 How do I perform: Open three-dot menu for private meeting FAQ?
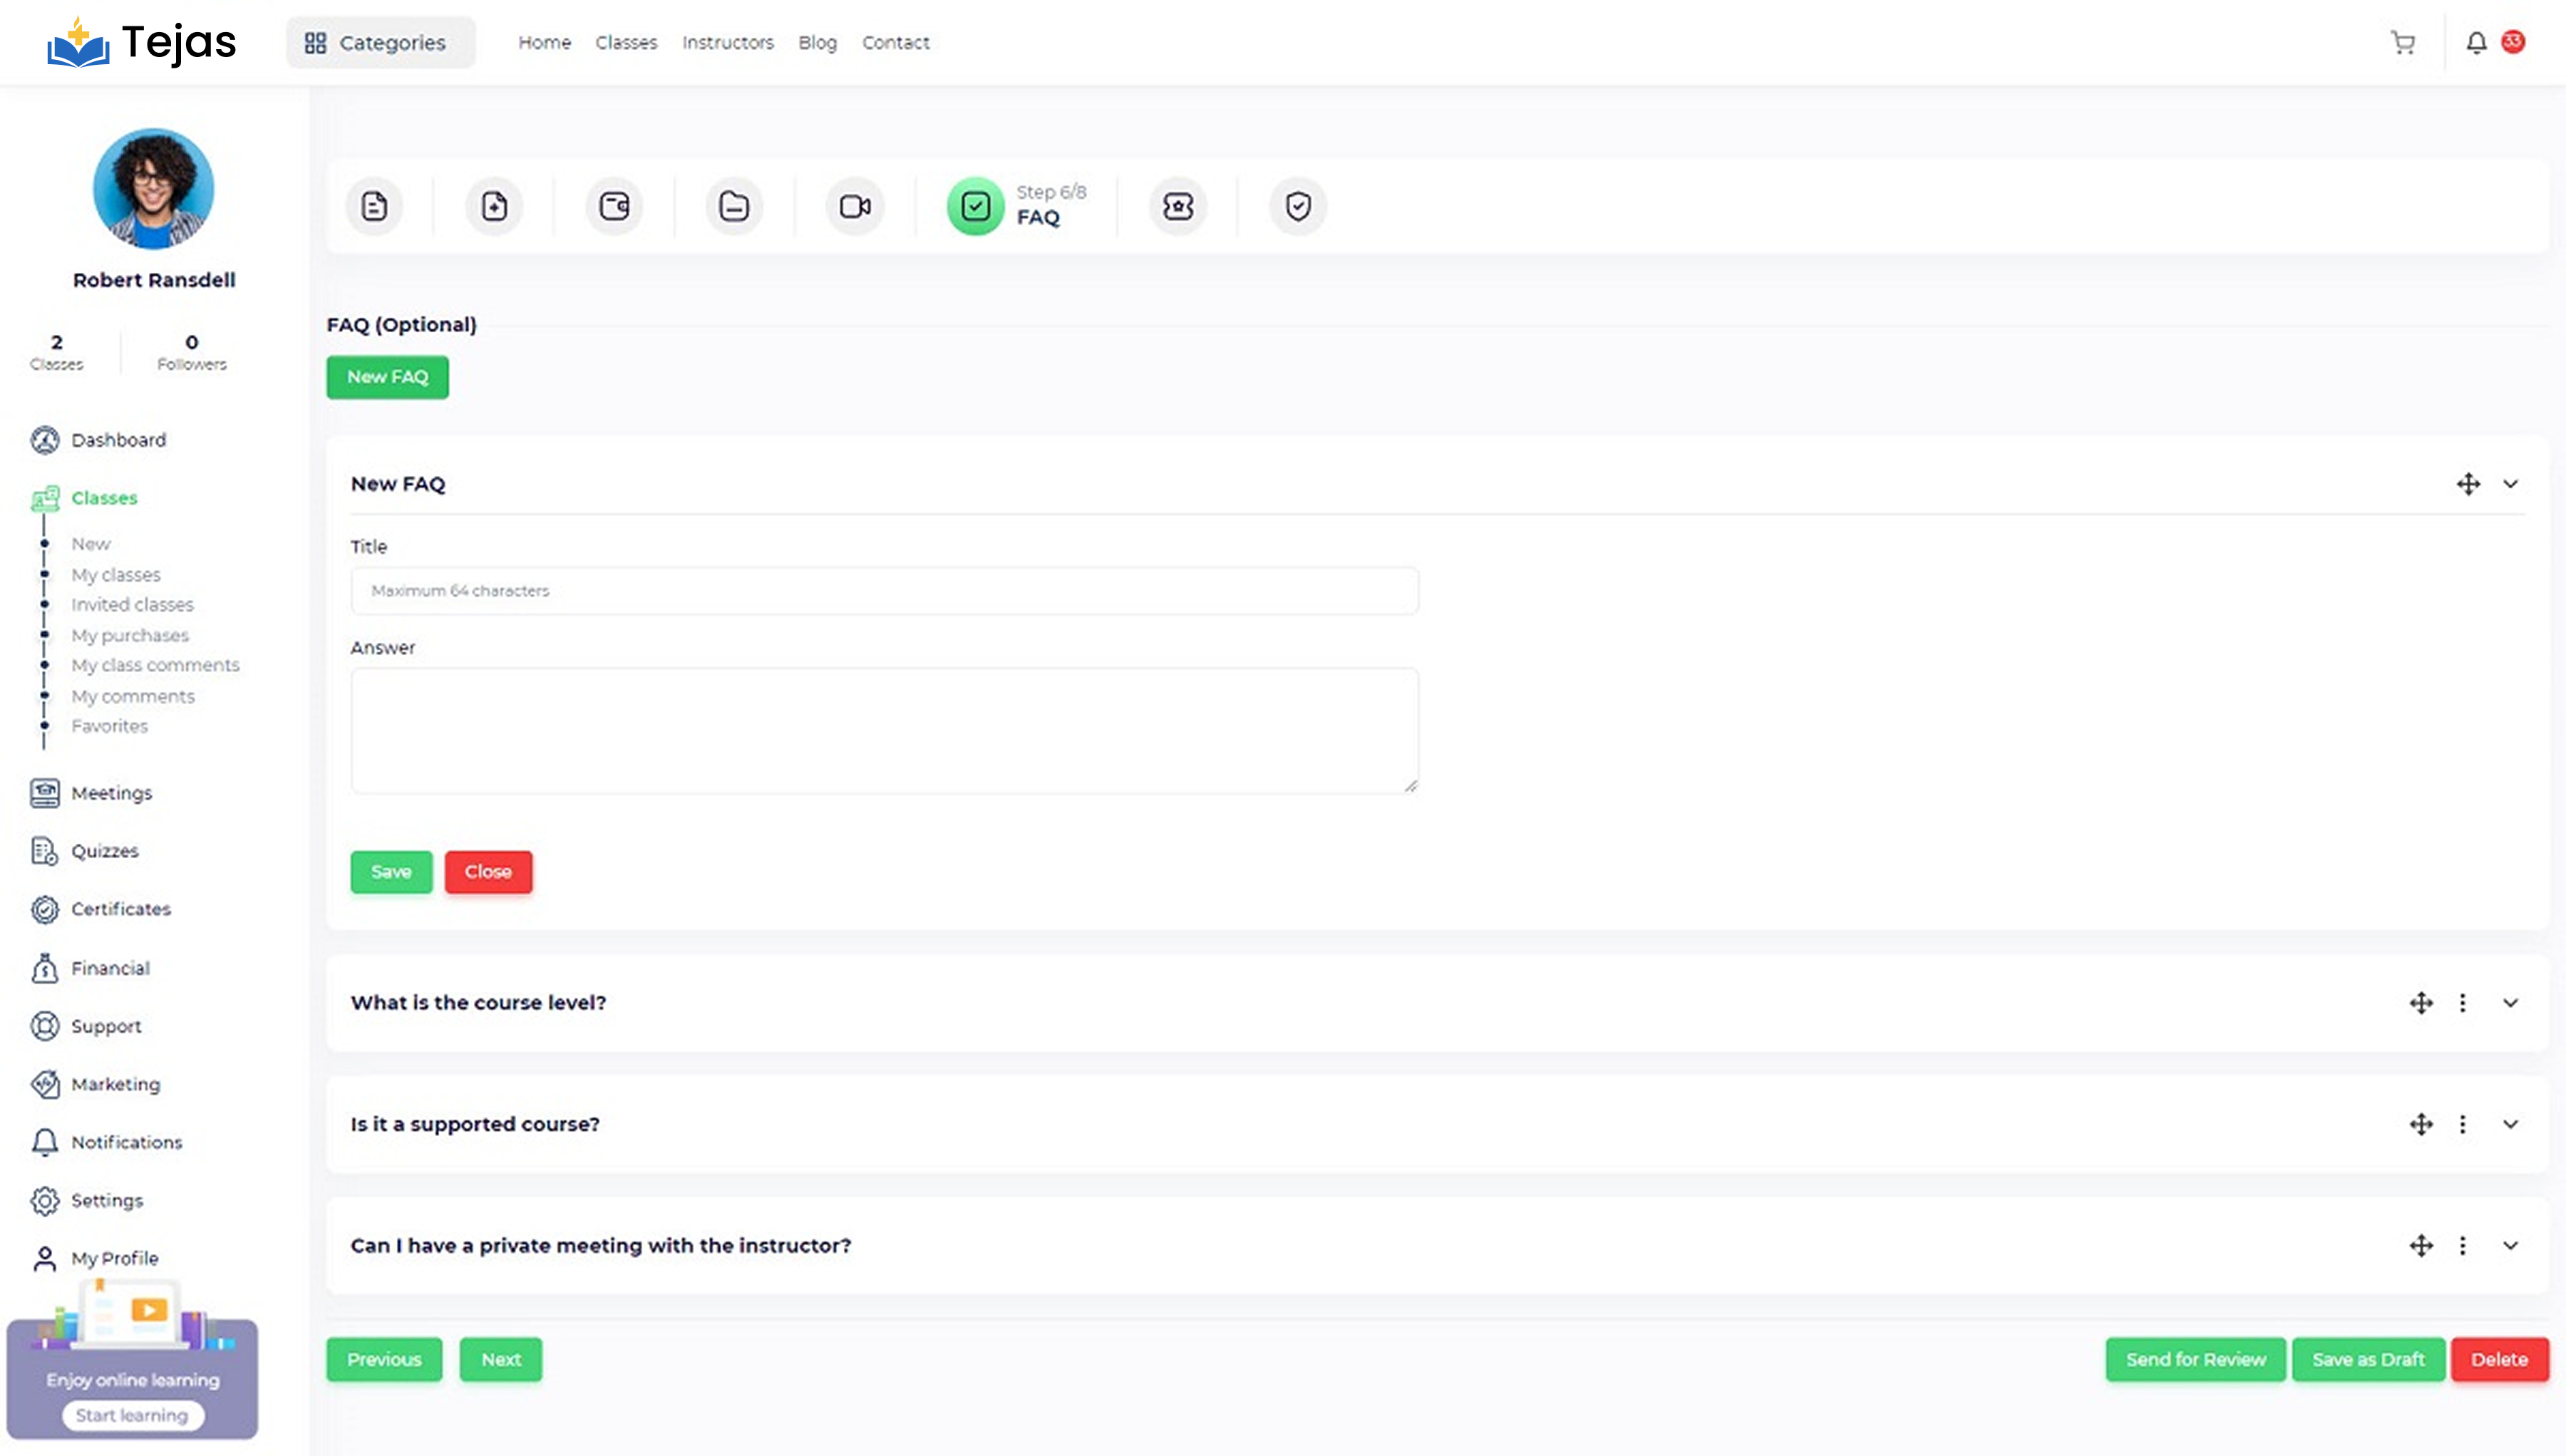pyautogui.click(x=2462, y=1246)
